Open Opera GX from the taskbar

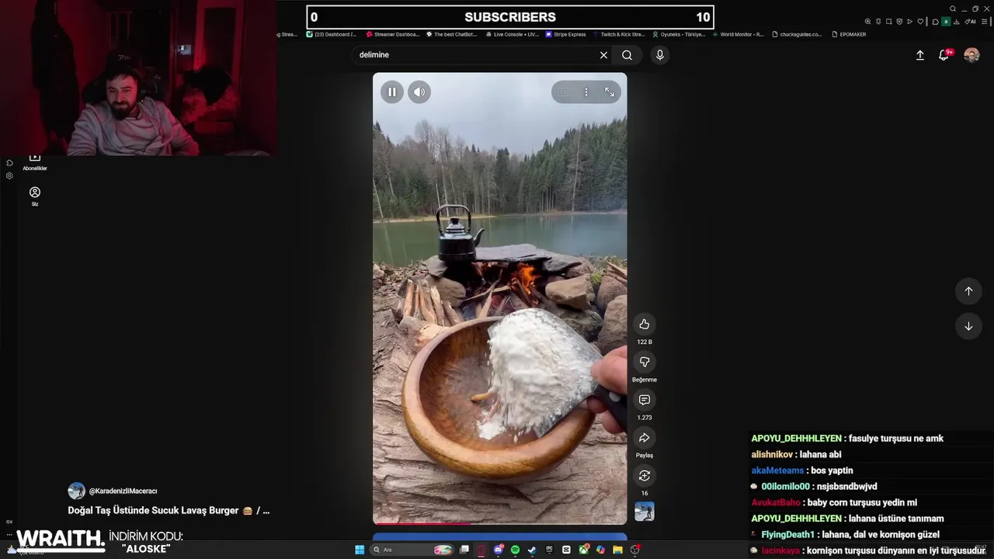(x=481, y=550)
